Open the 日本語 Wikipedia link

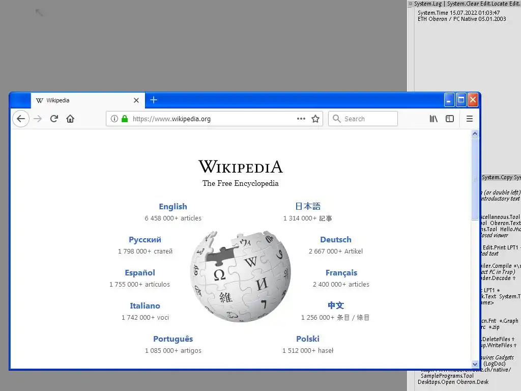tap(308, 206)
